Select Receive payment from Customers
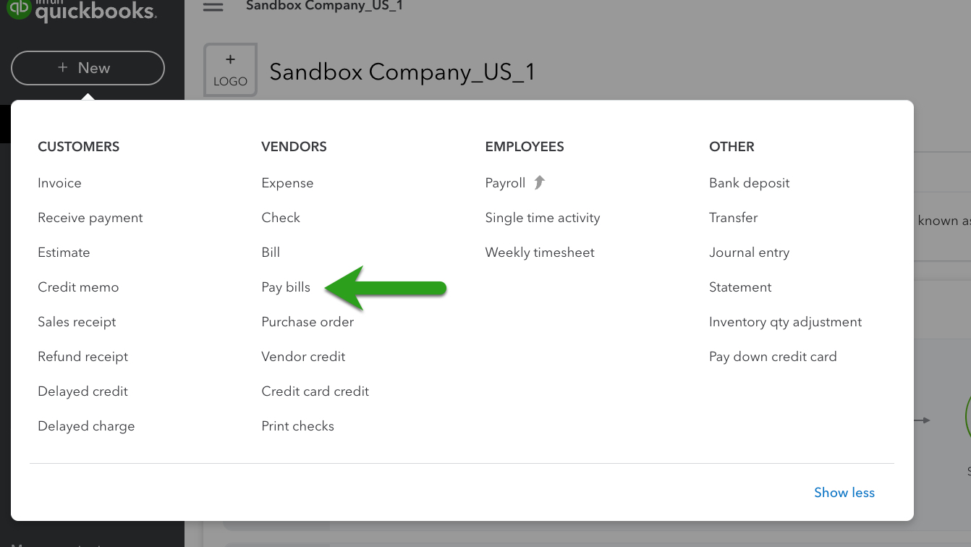The height and width of the screenshot is (547, 971). coord(90,217)
